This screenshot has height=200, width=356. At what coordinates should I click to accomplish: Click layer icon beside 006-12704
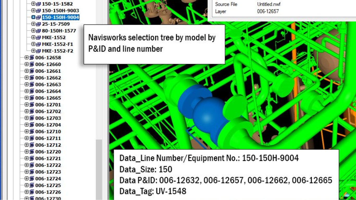(32, 125)
